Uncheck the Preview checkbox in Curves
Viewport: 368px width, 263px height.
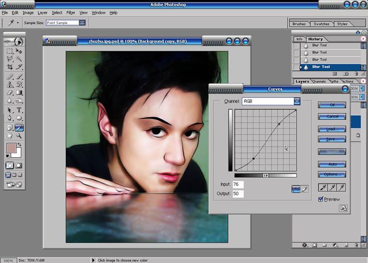pyautogui.click(x=321, y=199)
